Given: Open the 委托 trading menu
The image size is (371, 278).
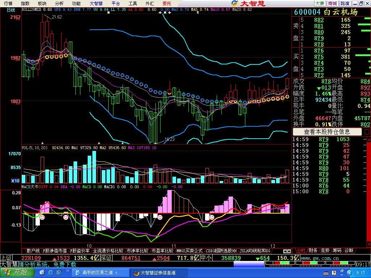Looking at the screenshot, I should pos(167,3).
